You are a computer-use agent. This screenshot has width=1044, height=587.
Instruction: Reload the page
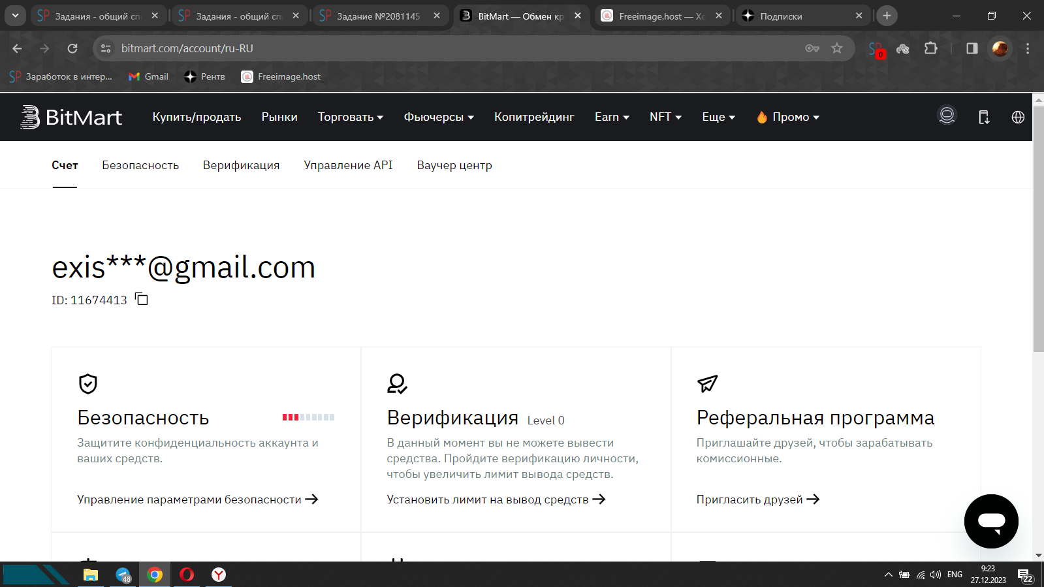[72, 48]
